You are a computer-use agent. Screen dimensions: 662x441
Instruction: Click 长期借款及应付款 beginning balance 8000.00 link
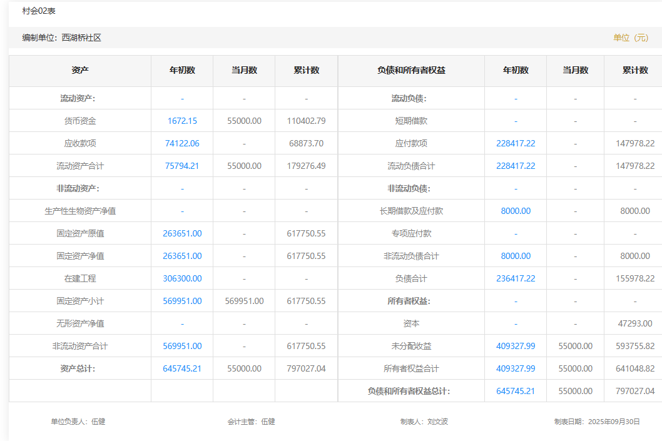pos(516,211)
